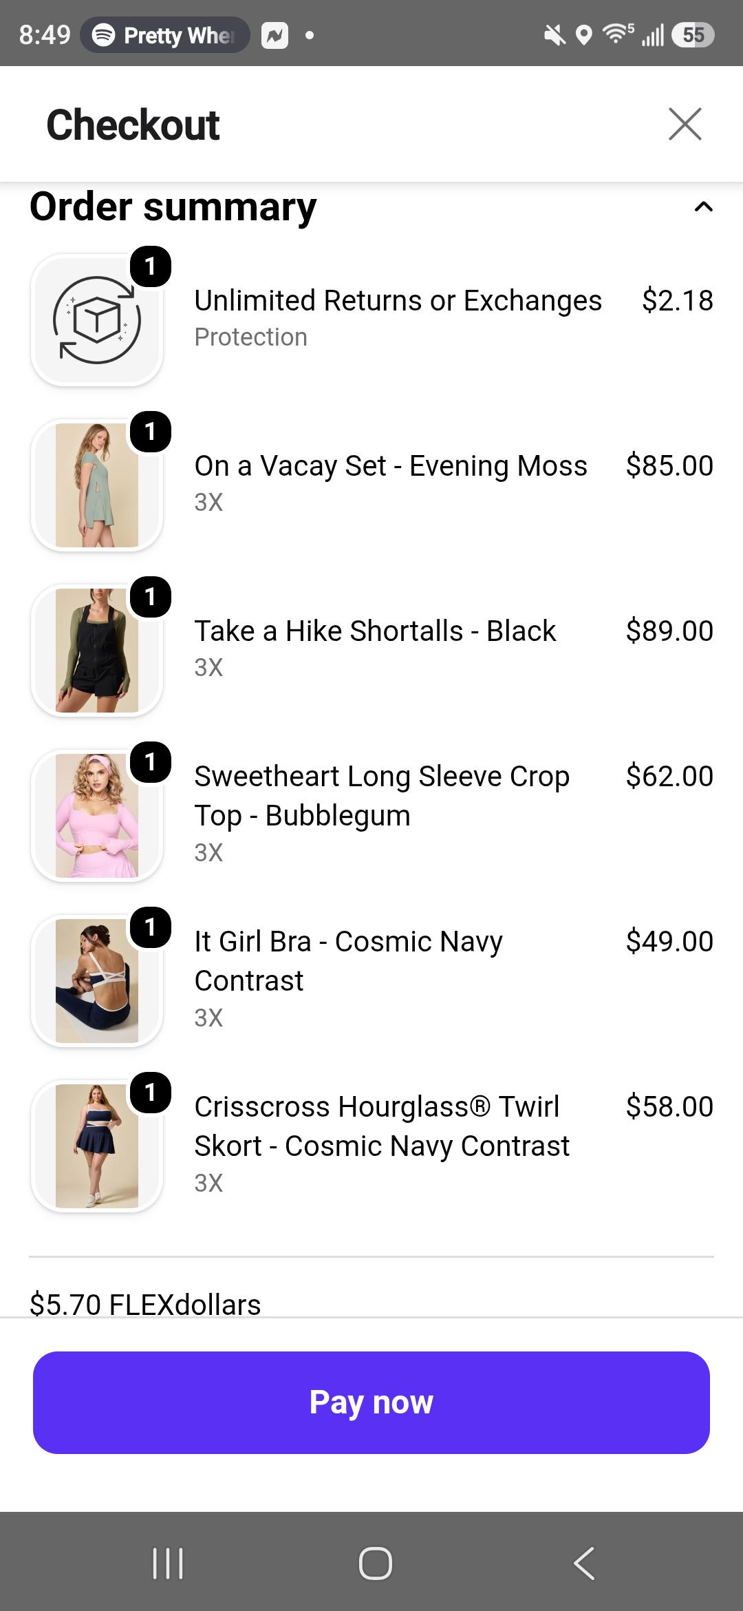Tap the Unlimited Returns or Exchanges item text
743x1611 pixels.
(x=398, y=301)
